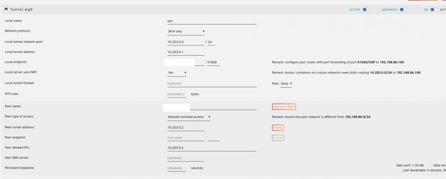
Task: Click the Last handshake status text
Action: coord(424,171)
